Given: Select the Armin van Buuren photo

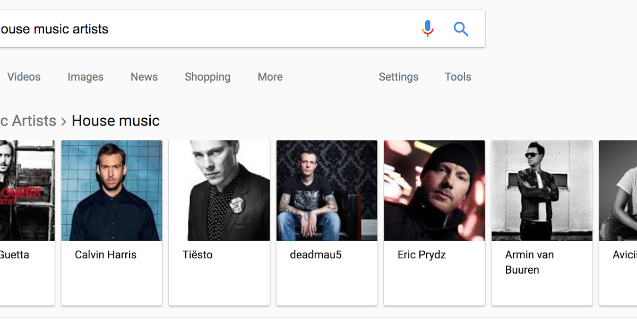Looking at the screenshot, I should (x=542, y=190).
